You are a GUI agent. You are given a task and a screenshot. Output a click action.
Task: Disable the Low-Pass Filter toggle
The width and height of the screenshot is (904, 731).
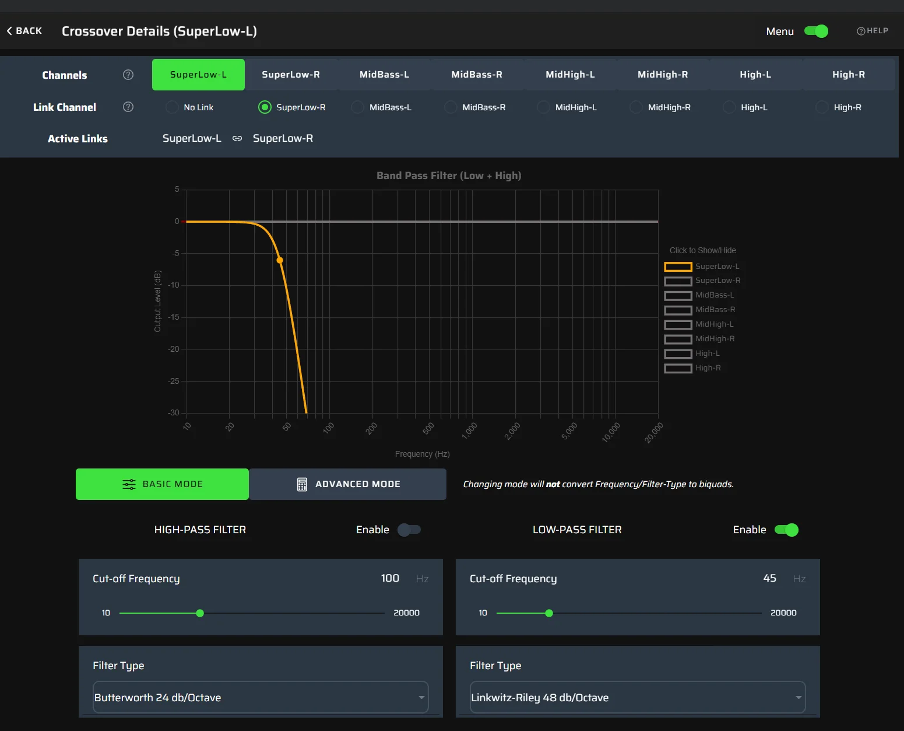786,530
